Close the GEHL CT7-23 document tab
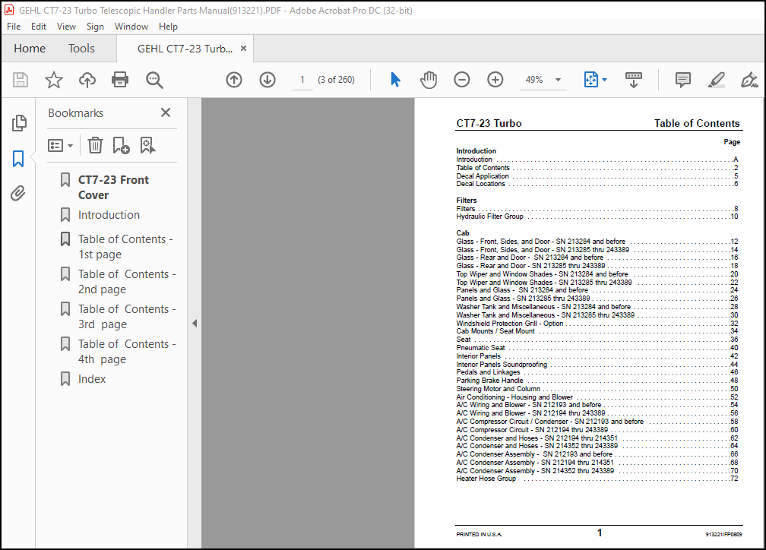The image size is (766, 550). (243, 49)
